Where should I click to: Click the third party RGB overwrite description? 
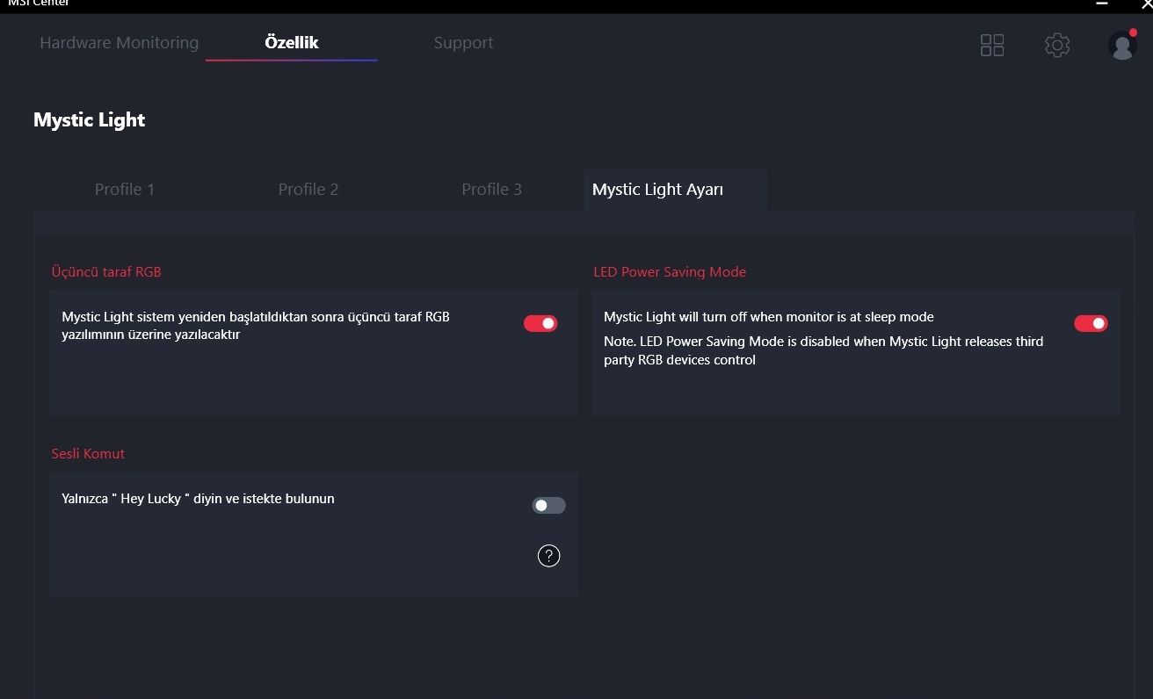click(256, 325)
